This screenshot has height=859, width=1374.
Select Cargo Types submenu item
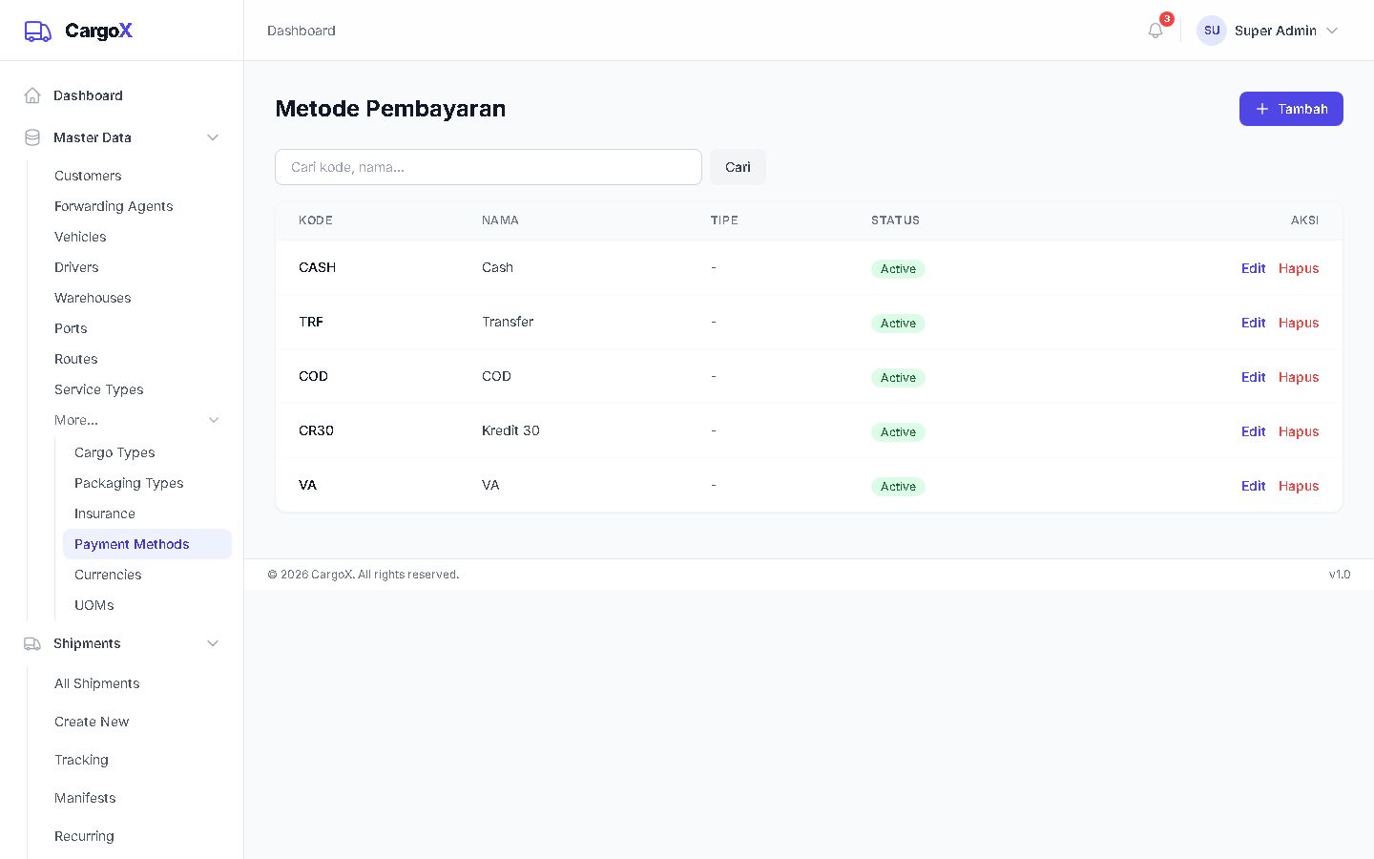coord(114,452)
